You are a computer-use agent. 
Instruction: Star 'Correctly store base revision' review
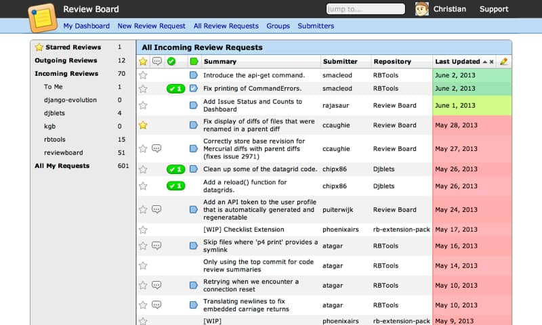(x=143, y=148)
